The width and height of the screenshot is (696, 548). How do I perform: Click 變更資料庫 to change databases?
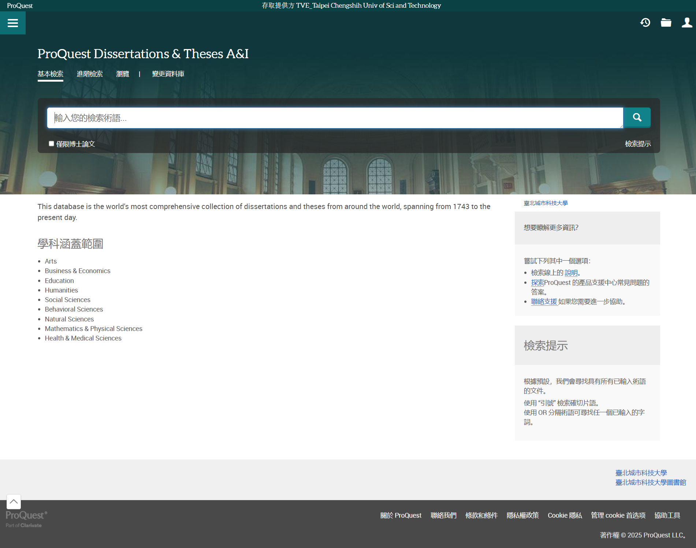[x=168, y=74]
